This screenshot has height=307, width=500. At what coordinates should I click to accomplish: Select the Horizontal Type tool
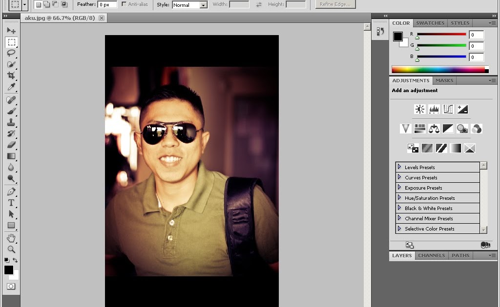(11, 203)
